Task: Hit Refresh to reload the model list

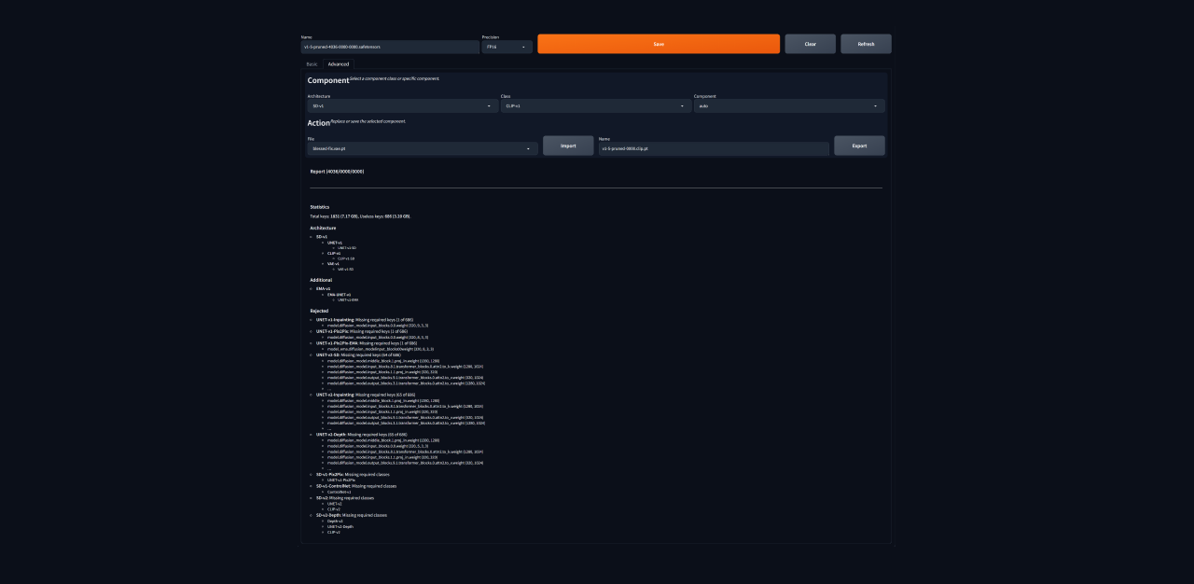Action: [x=866, y=44]
